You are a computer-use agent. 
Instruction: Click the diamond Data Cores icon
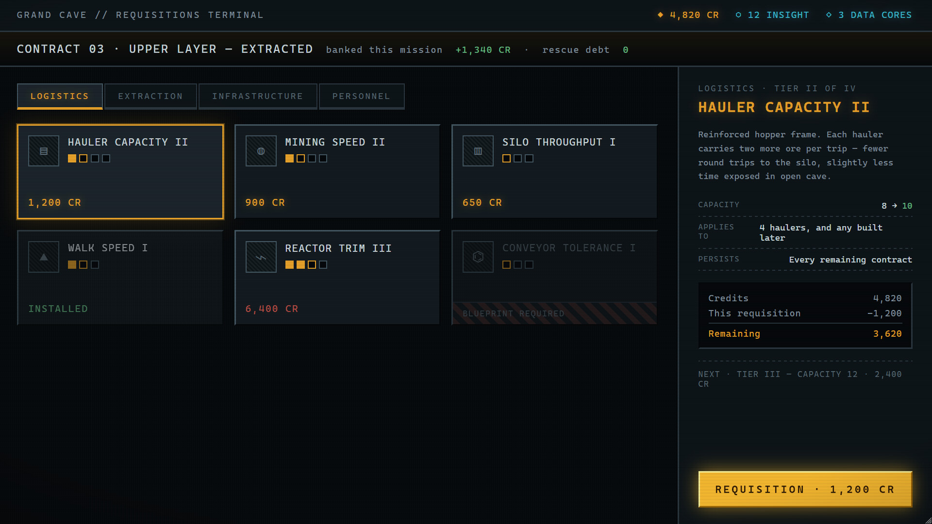(829, 15)
